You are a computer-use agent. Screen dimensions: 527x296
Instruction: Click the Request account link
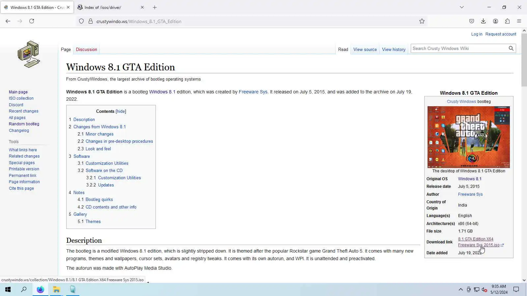(x=501, y=34)
